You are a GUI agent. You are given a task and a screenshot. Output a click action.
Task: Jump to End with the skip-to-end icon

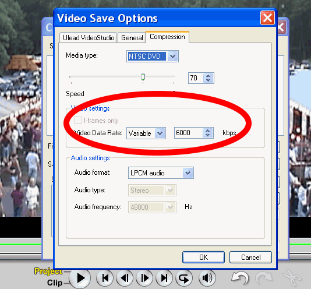click(164, 278)
